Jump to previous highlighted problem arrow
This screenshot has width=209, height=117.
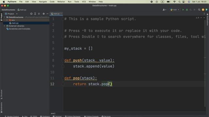[x=201, y=18]
